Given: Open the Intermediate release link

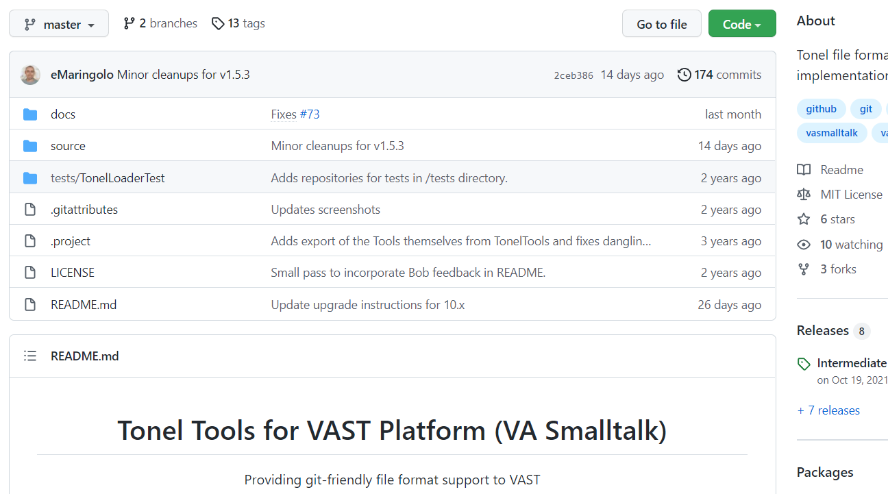Looking at the screenshot, I should tap(852, 363).
